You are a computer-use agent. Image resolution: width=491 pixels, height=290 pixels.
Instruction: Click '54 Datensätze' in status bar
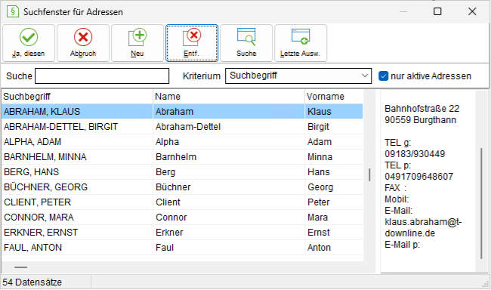click(x=32, y=282)
